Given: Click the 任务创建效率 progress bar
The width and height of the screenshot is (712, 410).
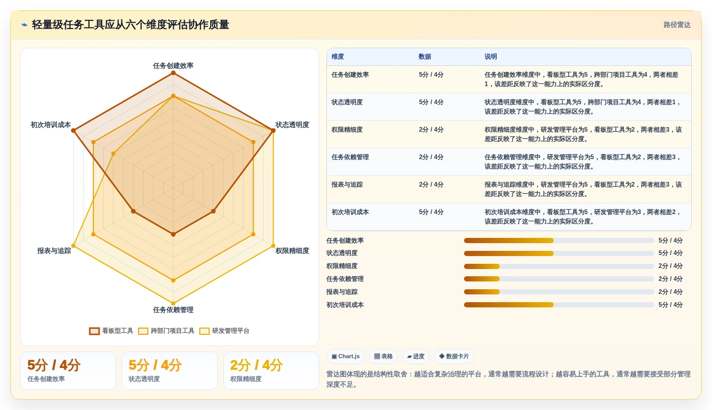Looking at the screenshot, I should point(559,241).
